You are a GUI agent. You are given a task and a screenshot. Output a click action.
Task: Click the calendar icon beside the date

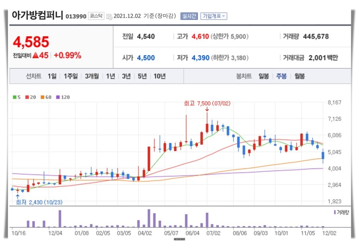[109, 16]
